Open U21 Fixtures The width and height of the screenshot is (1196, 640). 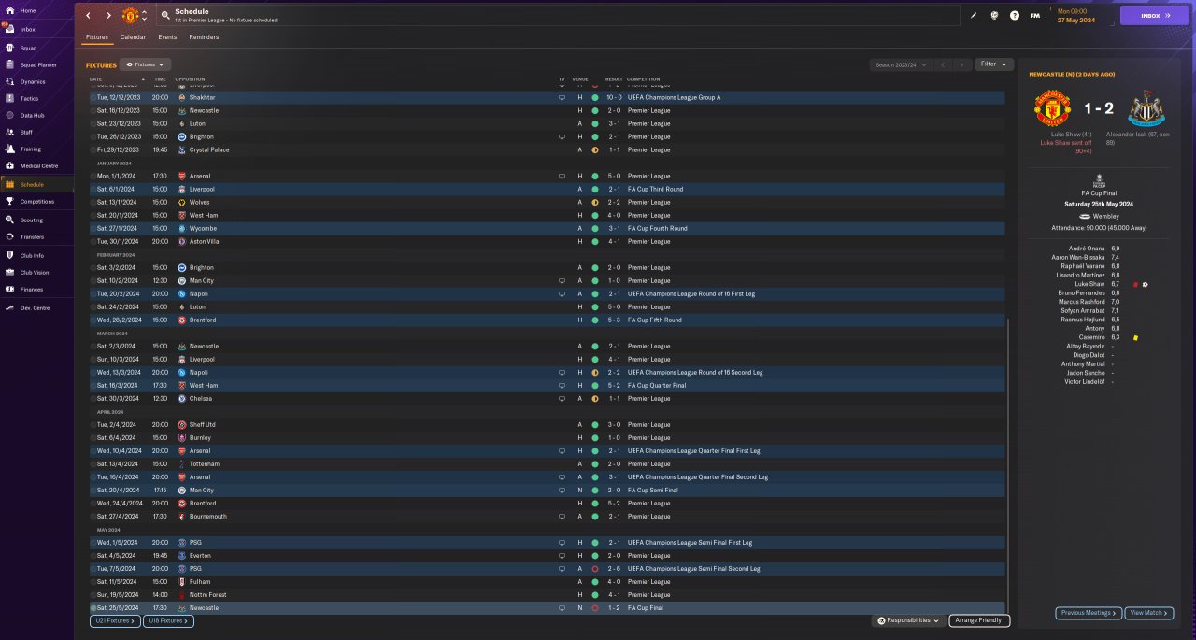click(x=115, y=620)
